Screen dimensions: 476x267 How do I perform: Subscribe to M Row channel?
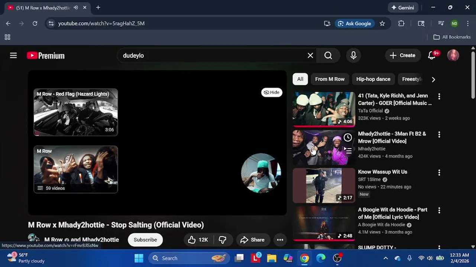(145, 240)
